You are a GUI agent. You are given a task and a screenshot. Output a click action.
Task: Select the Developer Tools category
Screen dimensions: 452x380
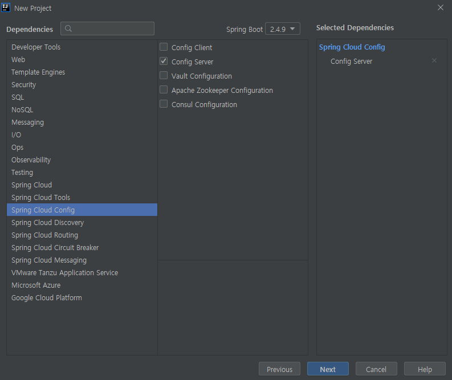(x=82, y=47)
